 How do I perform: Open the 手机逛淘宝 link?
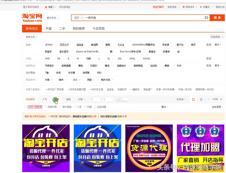(x=65, y=7)
